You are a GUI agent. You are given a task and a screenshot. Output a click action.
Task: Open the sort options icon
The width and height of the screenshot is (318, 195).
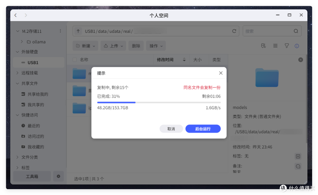point(263,46)
